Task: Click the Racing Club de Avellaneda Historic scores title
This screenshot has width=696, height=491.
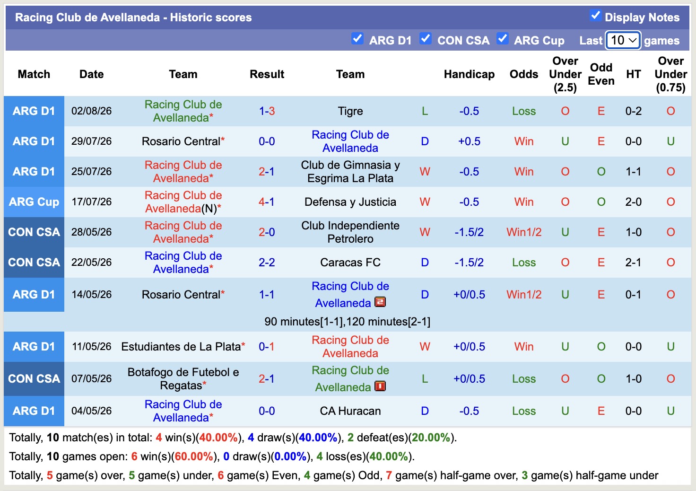Action: [133, 18]
